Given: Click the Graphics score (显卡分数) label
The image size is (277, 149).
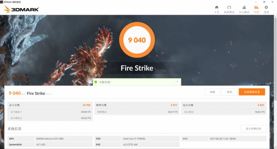Looking at the screenshot, I should click(x=14, y=105).
